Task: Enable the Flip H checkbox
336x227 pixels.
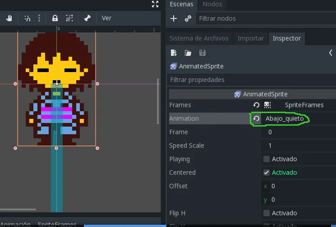Action: tap(267, 213)
